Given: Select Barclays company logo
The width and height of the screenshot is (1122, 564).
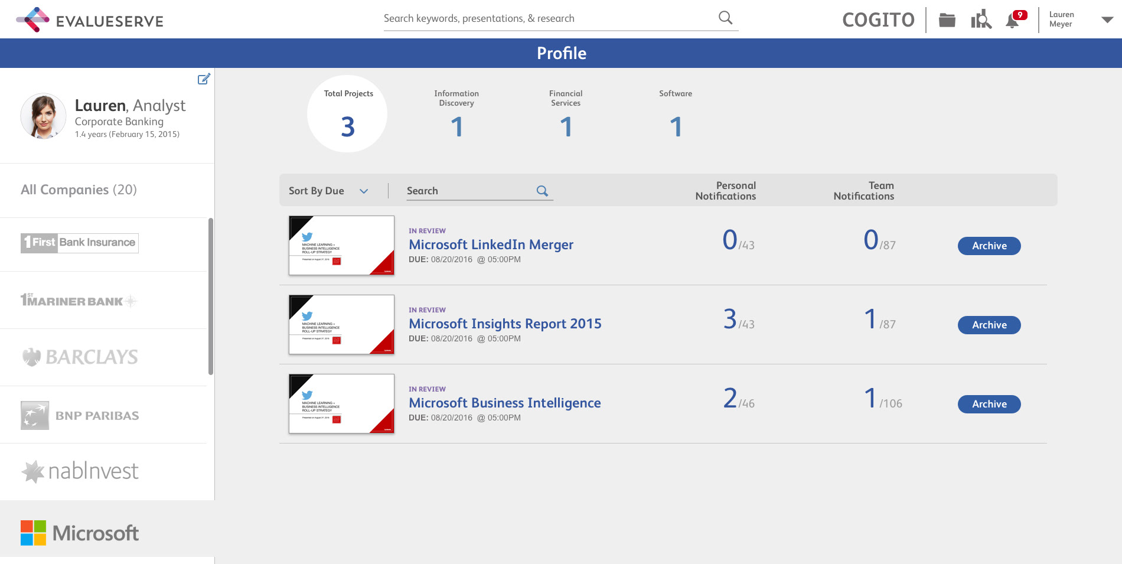Looking at the screenshot, I should click(x=80, y=357).
